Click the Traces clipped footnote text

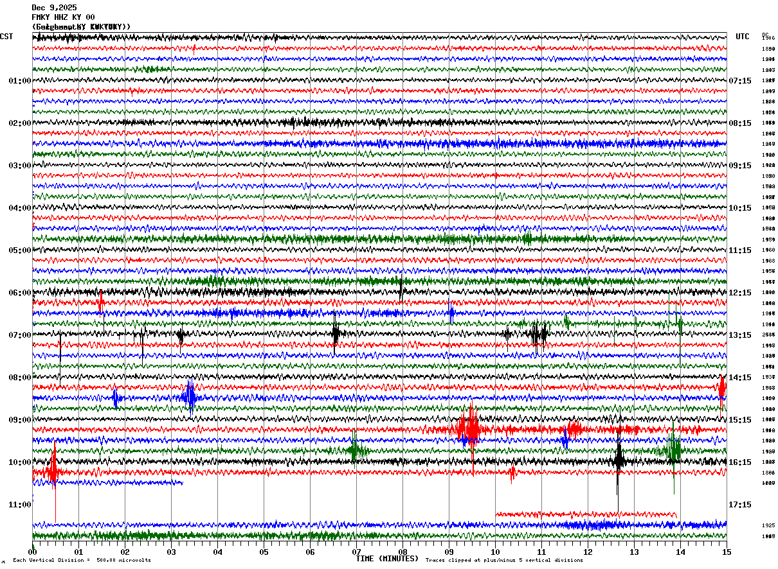pos(505,561)
